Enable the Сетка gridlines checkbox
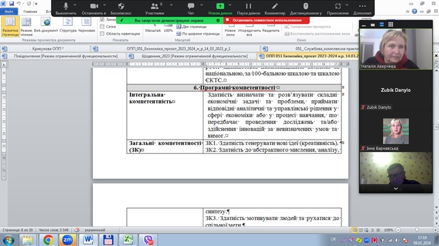The image size is (439, 246). pyautogui.click(x=102, y=27)
